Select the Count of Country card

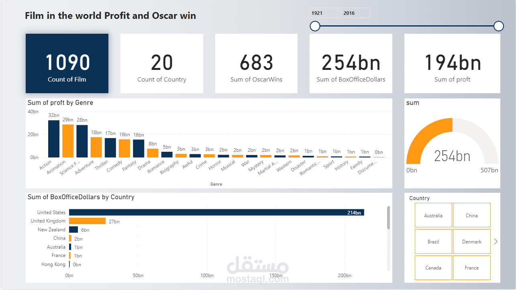[162, 63]
